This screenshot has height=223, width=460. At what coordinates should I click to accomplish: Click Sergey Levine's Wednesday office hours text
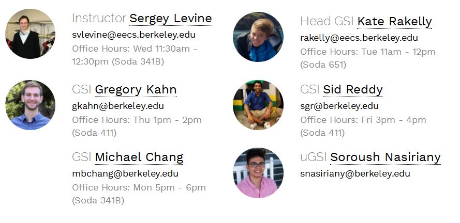click(135, 55)
